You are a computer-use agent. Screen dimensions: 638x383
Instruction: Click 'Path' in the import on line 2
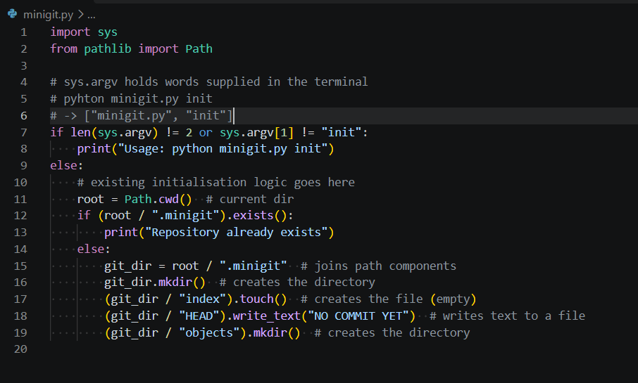click(199, 48)
